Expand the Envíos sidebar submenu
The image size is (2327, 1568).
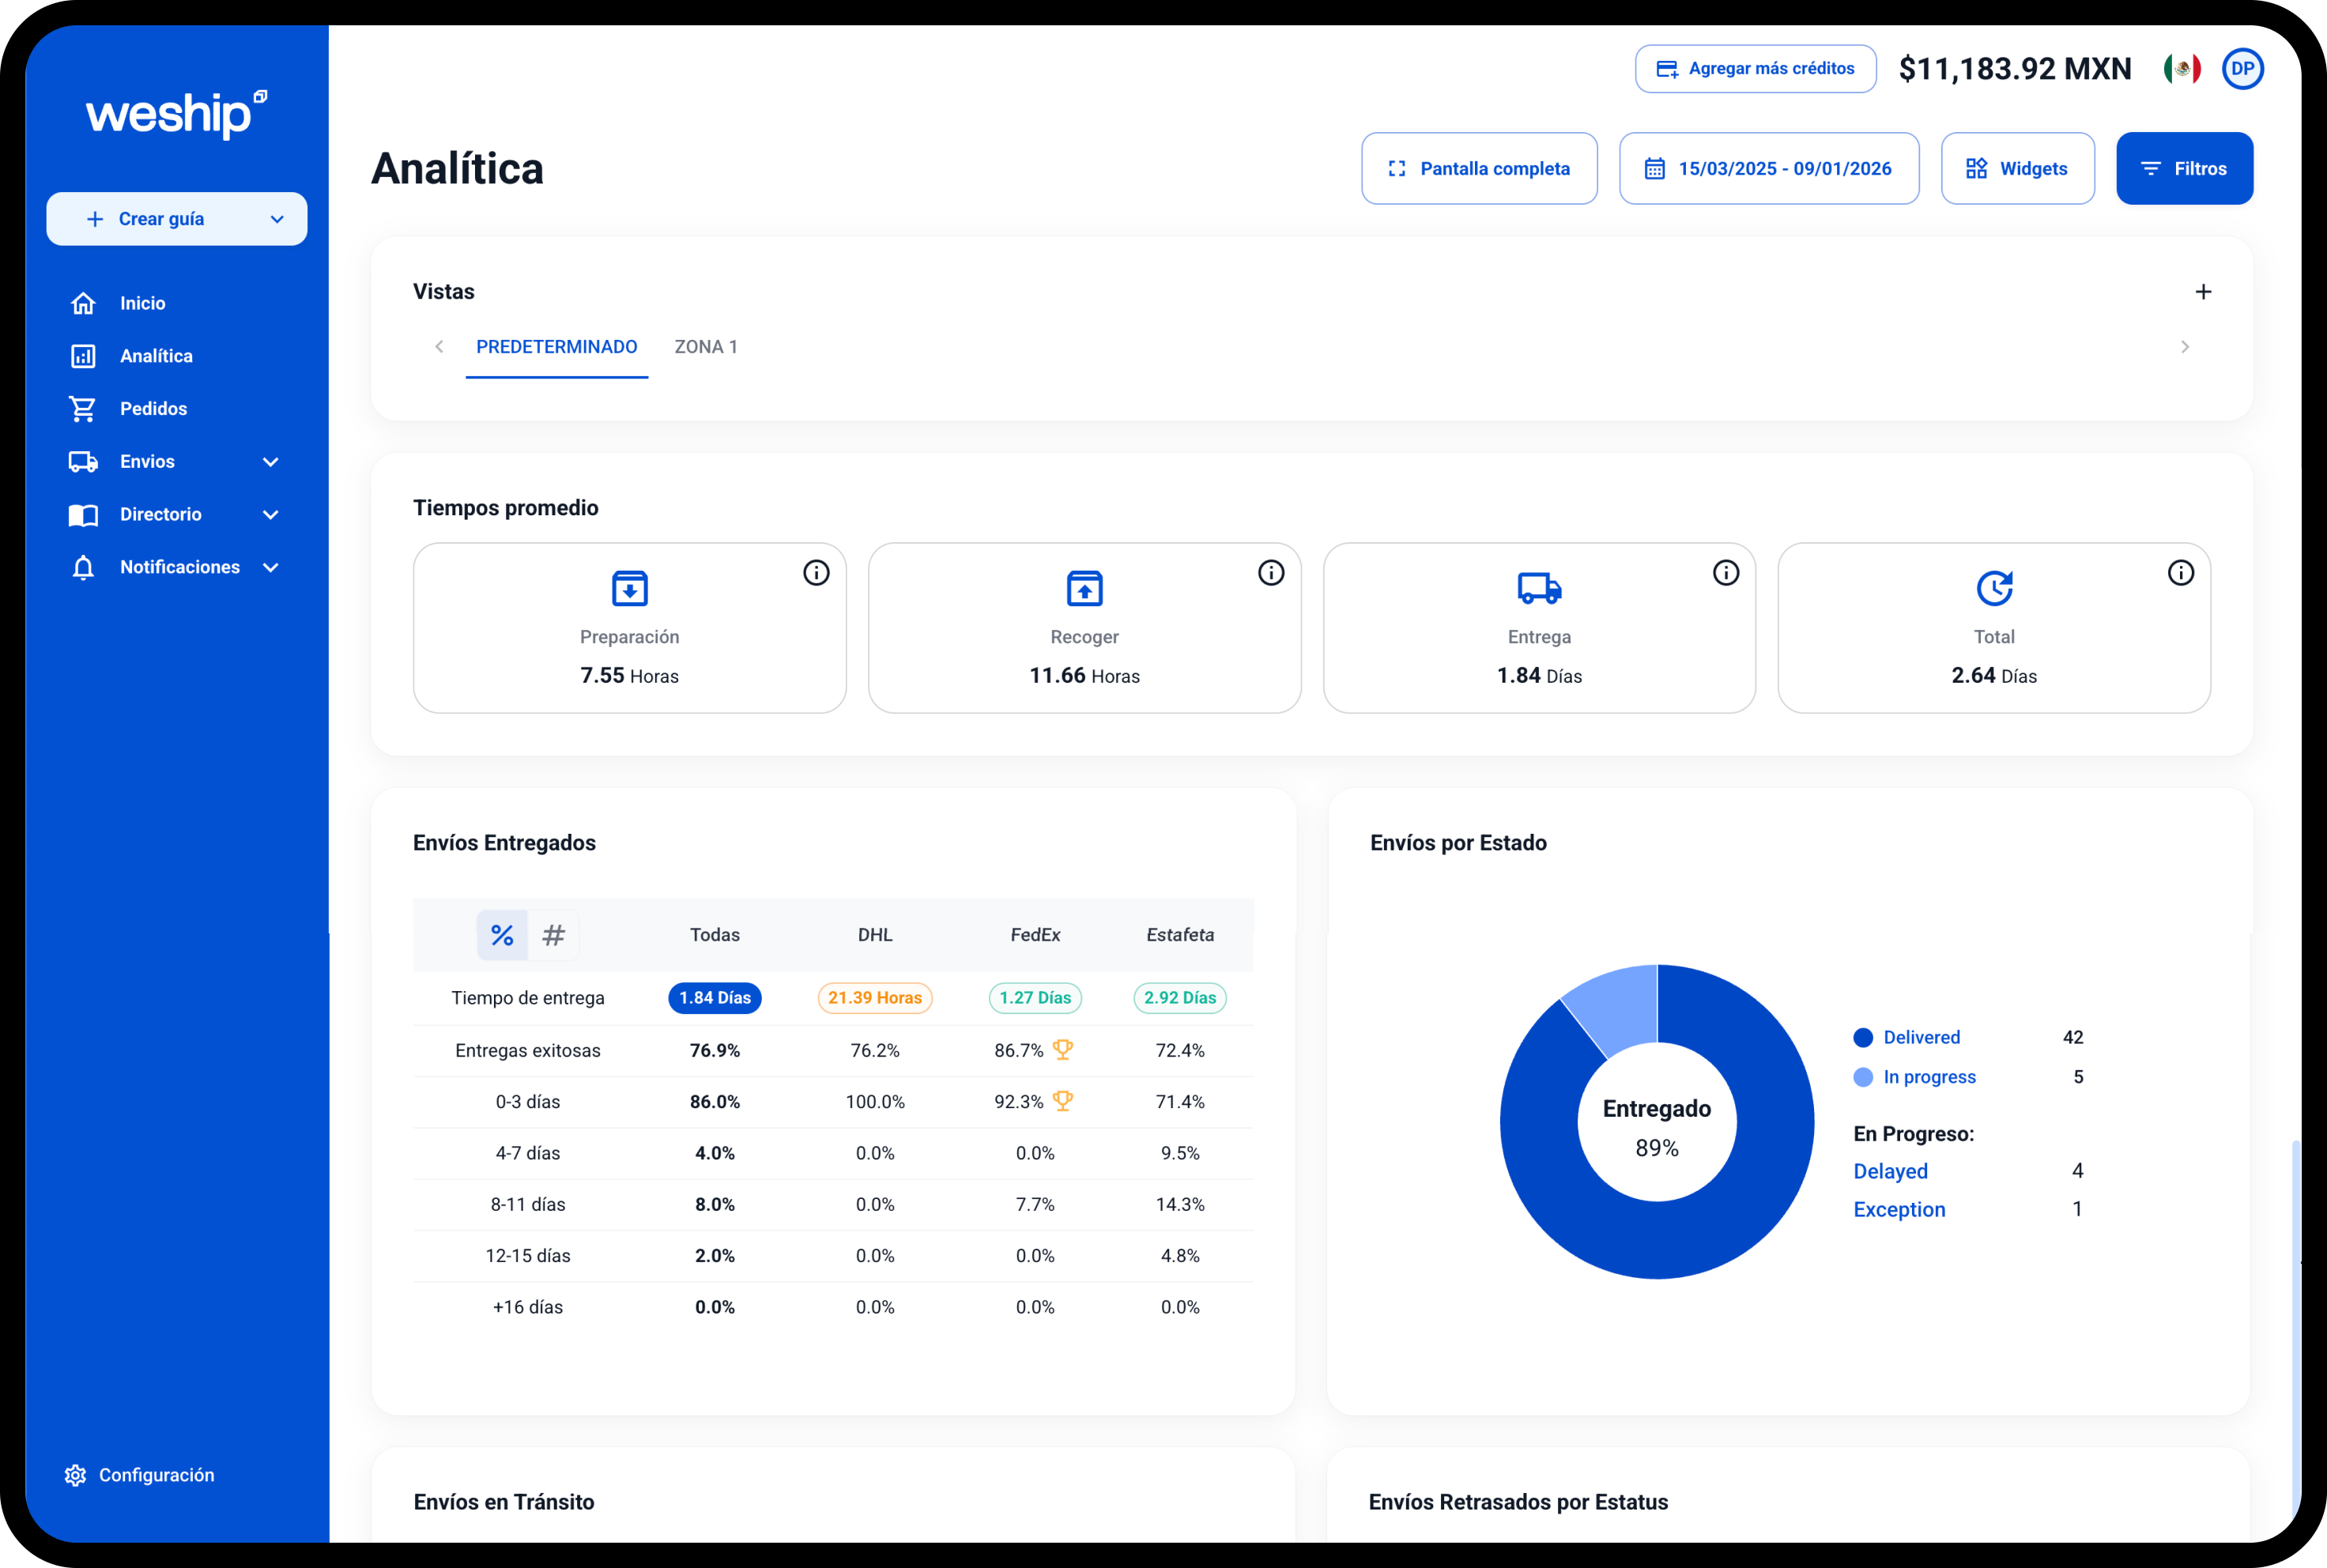click(x=270, y=462)
